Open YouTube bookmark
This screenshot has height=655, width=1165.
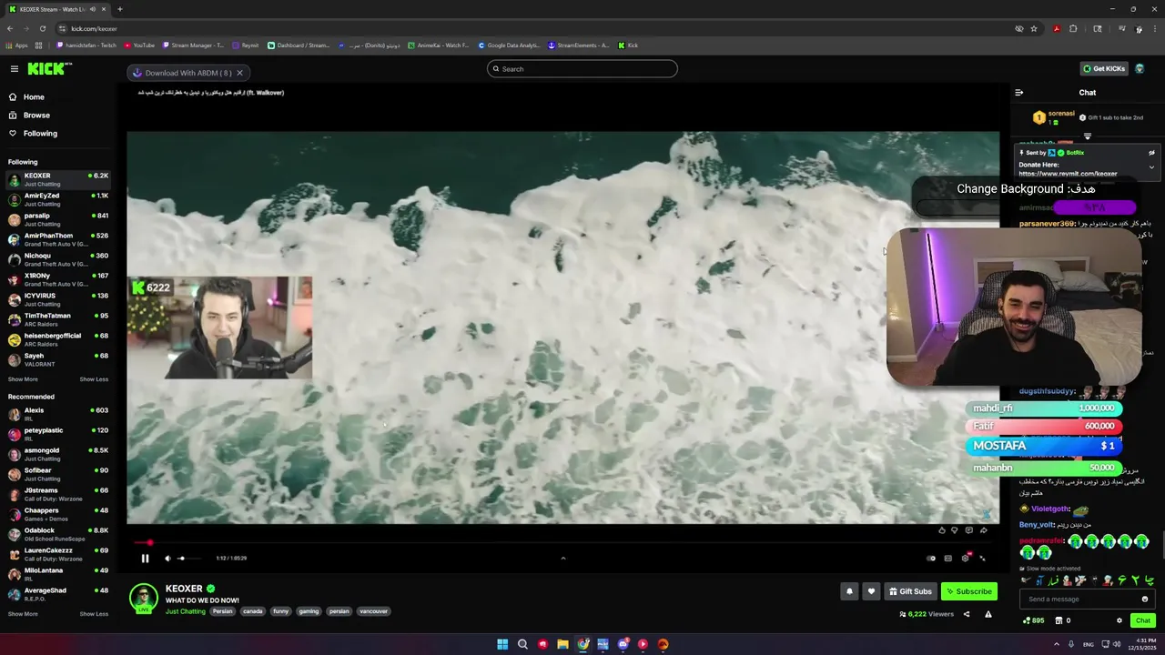139,45
